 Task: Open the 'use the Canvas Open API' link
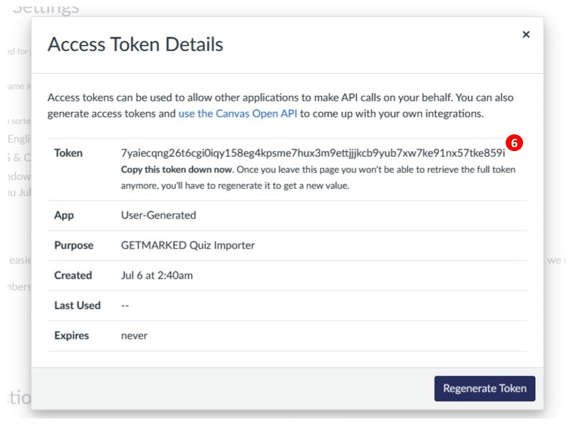point(238,113)
